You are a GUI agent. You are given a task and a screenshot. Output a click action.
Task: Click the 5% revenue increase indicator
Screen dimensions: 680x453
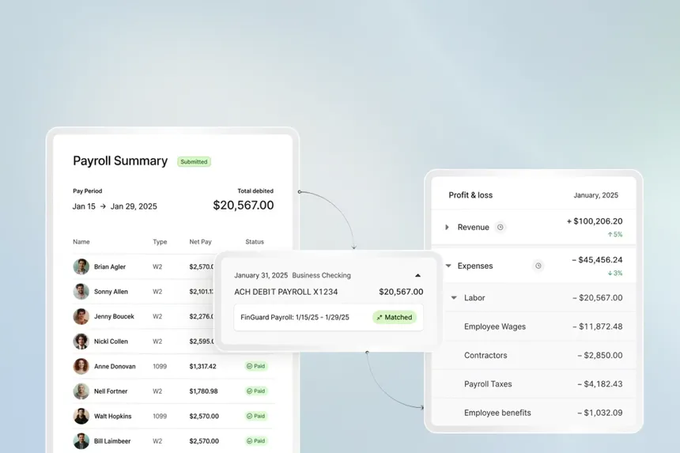click(615, 235)
